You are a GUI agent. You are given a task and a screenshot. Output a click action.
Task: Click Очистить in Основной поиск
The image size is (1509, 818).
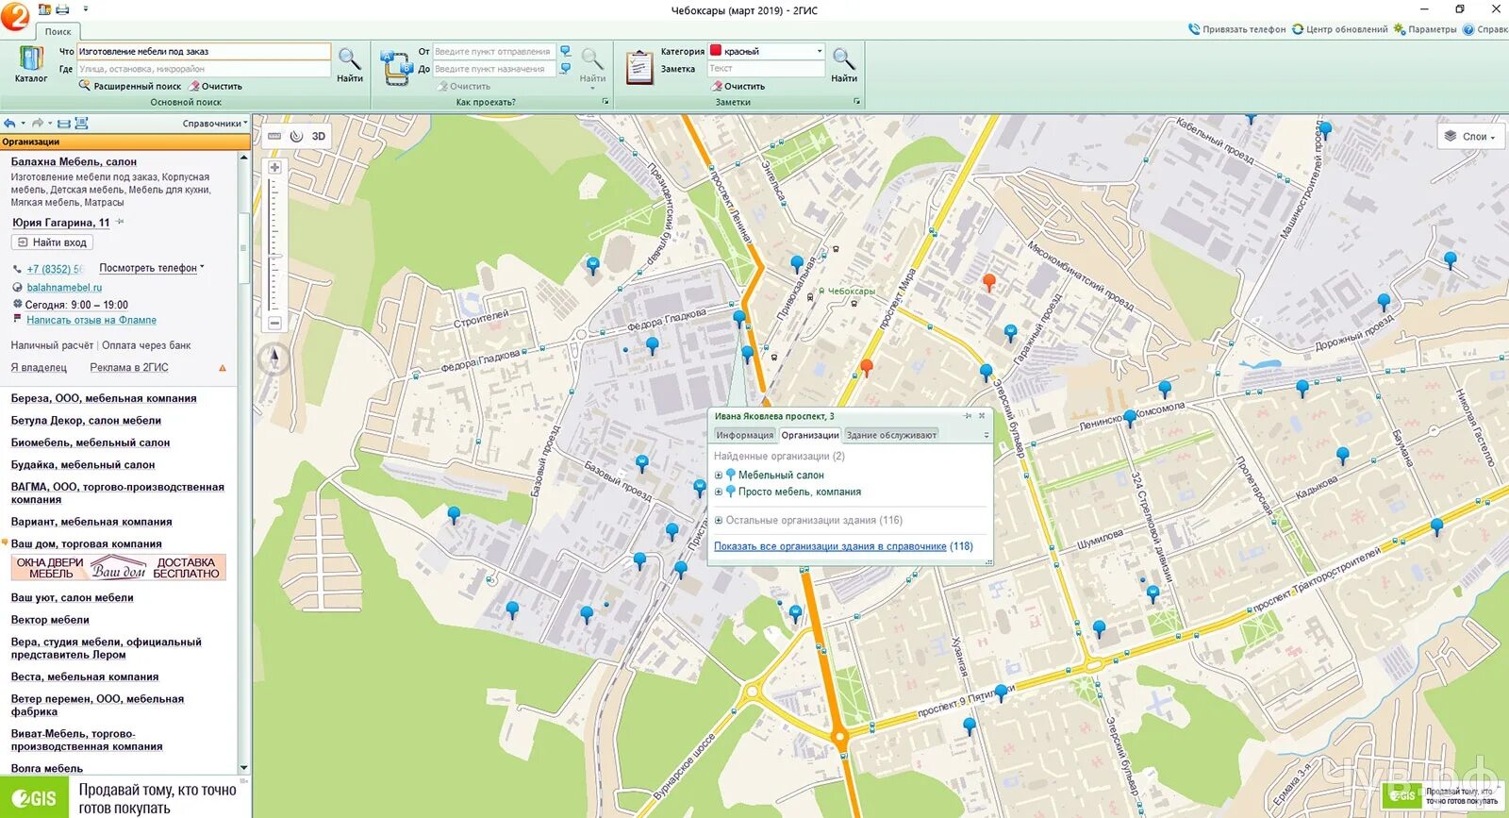tap(216, 86)
